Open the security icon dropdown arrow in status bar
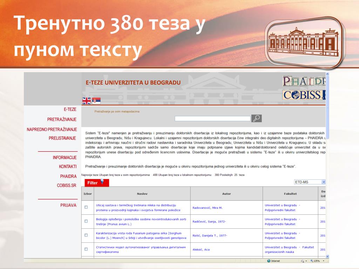This screenshot has height=269, width=359. (x=306, y=261)
